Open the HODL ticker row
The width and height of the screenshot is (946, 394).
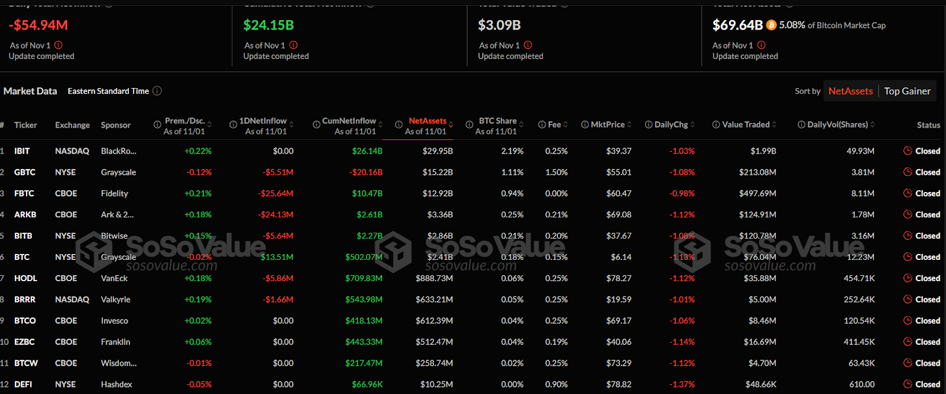point(473,278)
